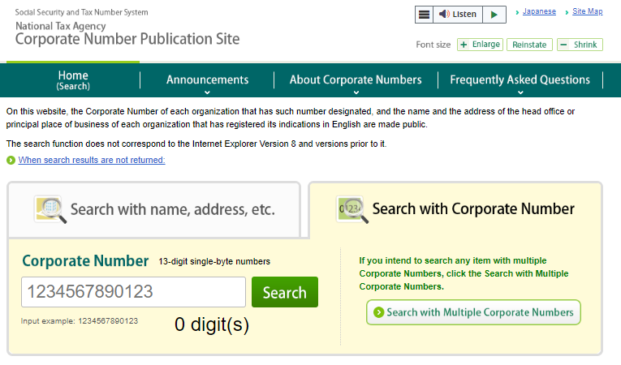Reinstate the default font size

pyautogui.click(x=529, y=45)
